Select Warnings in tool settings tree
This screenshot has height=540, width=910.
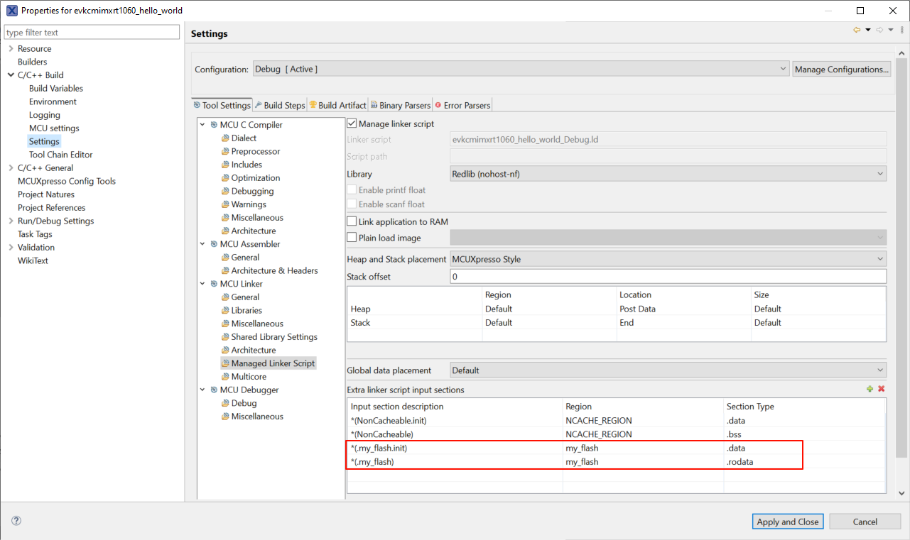pyautogui.click(x=248, y=204)
